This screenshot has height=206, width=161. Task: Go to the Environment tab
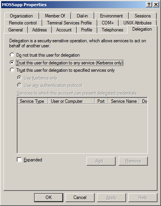click(111, 16)
